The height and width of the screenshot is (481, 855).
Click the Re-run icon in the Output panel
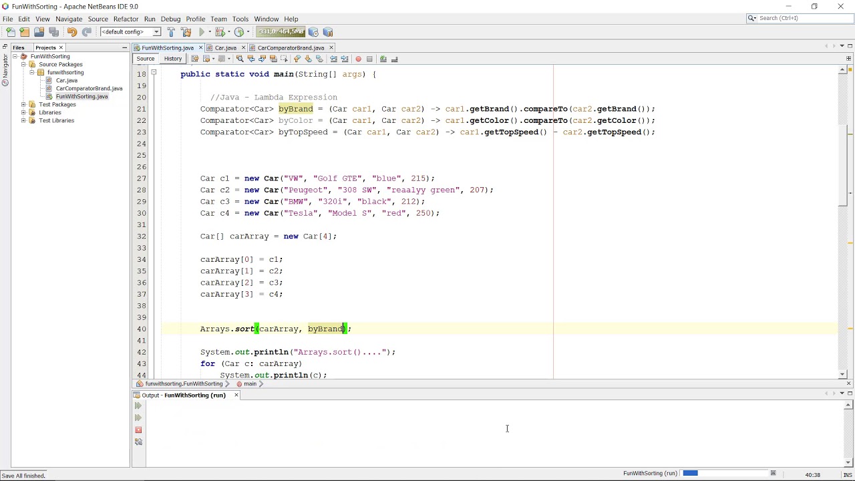(138, 406)
